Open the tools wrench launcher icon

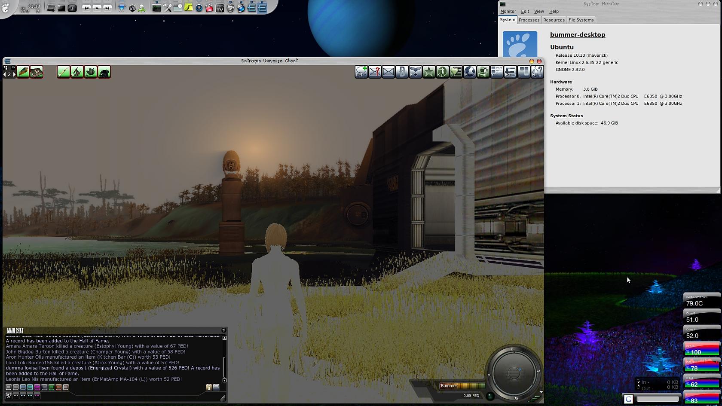[x=167, y=8]
